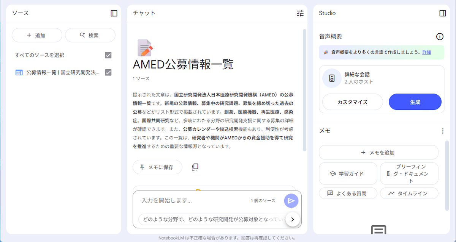This screenshot has height=242, width=456.
Task: Click the 詳細な会話 speaker icon
Action: coord(332,78)
